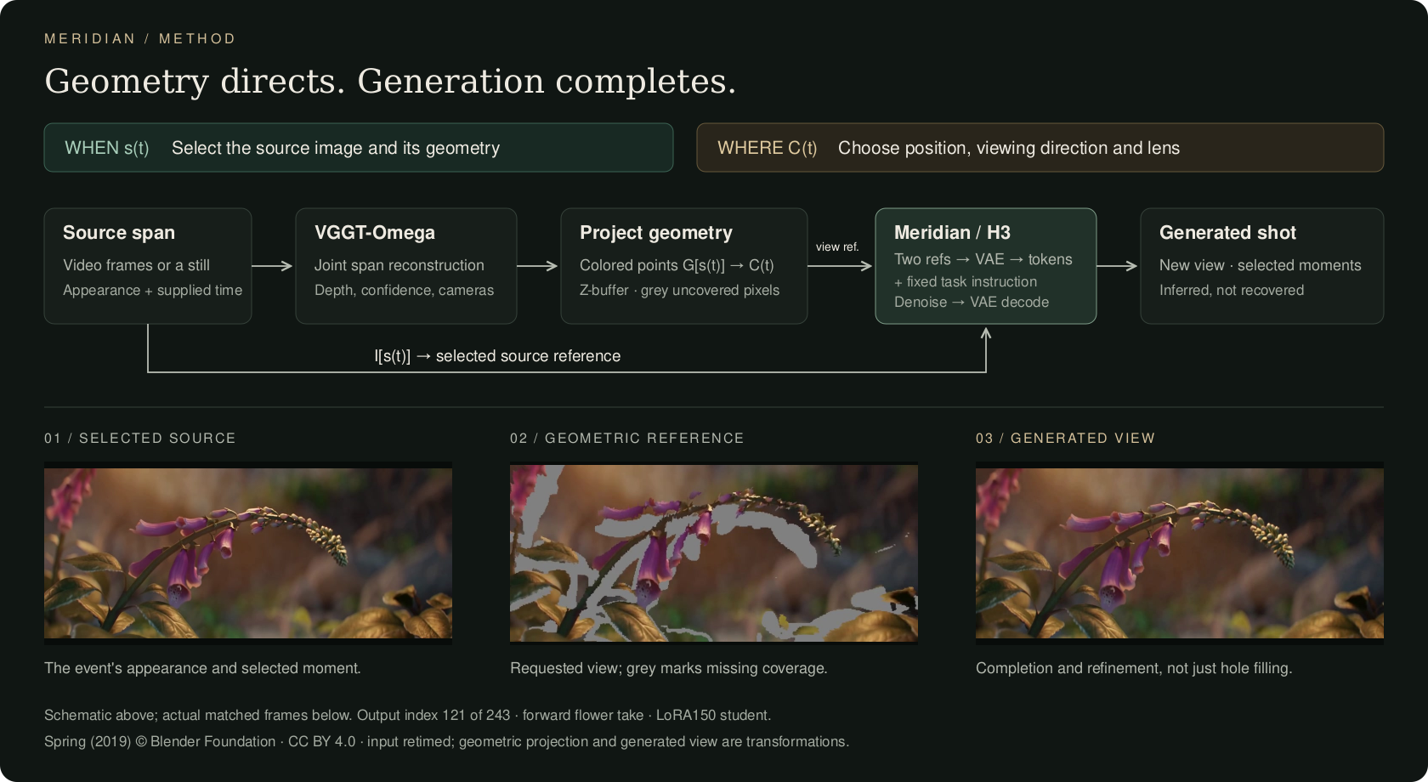This screenshot has width=1428, height=782.
Task: Select the WHEN s(t) banner
Action: 359,148
